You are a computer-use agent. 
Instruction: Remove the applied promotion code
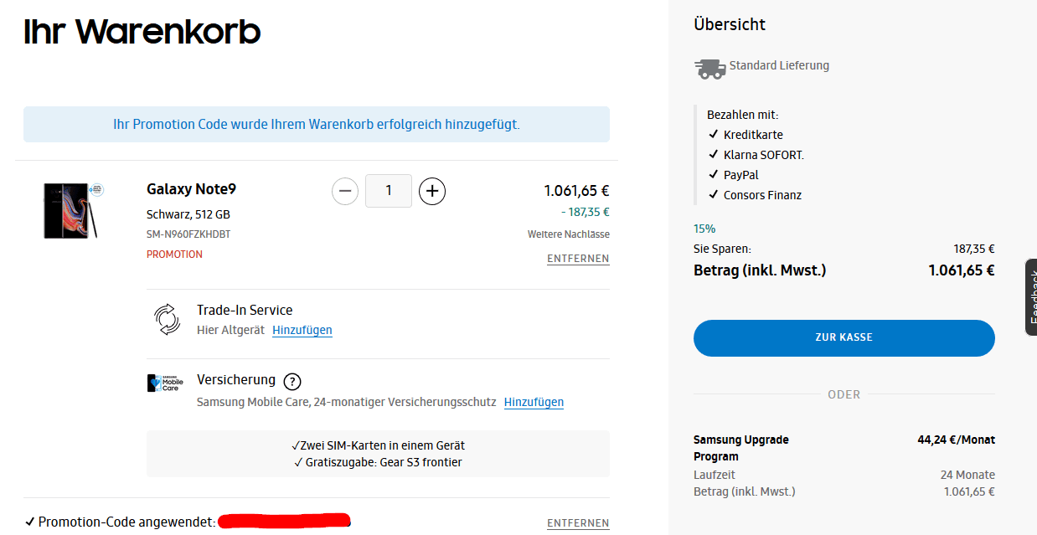click(578, 523)
